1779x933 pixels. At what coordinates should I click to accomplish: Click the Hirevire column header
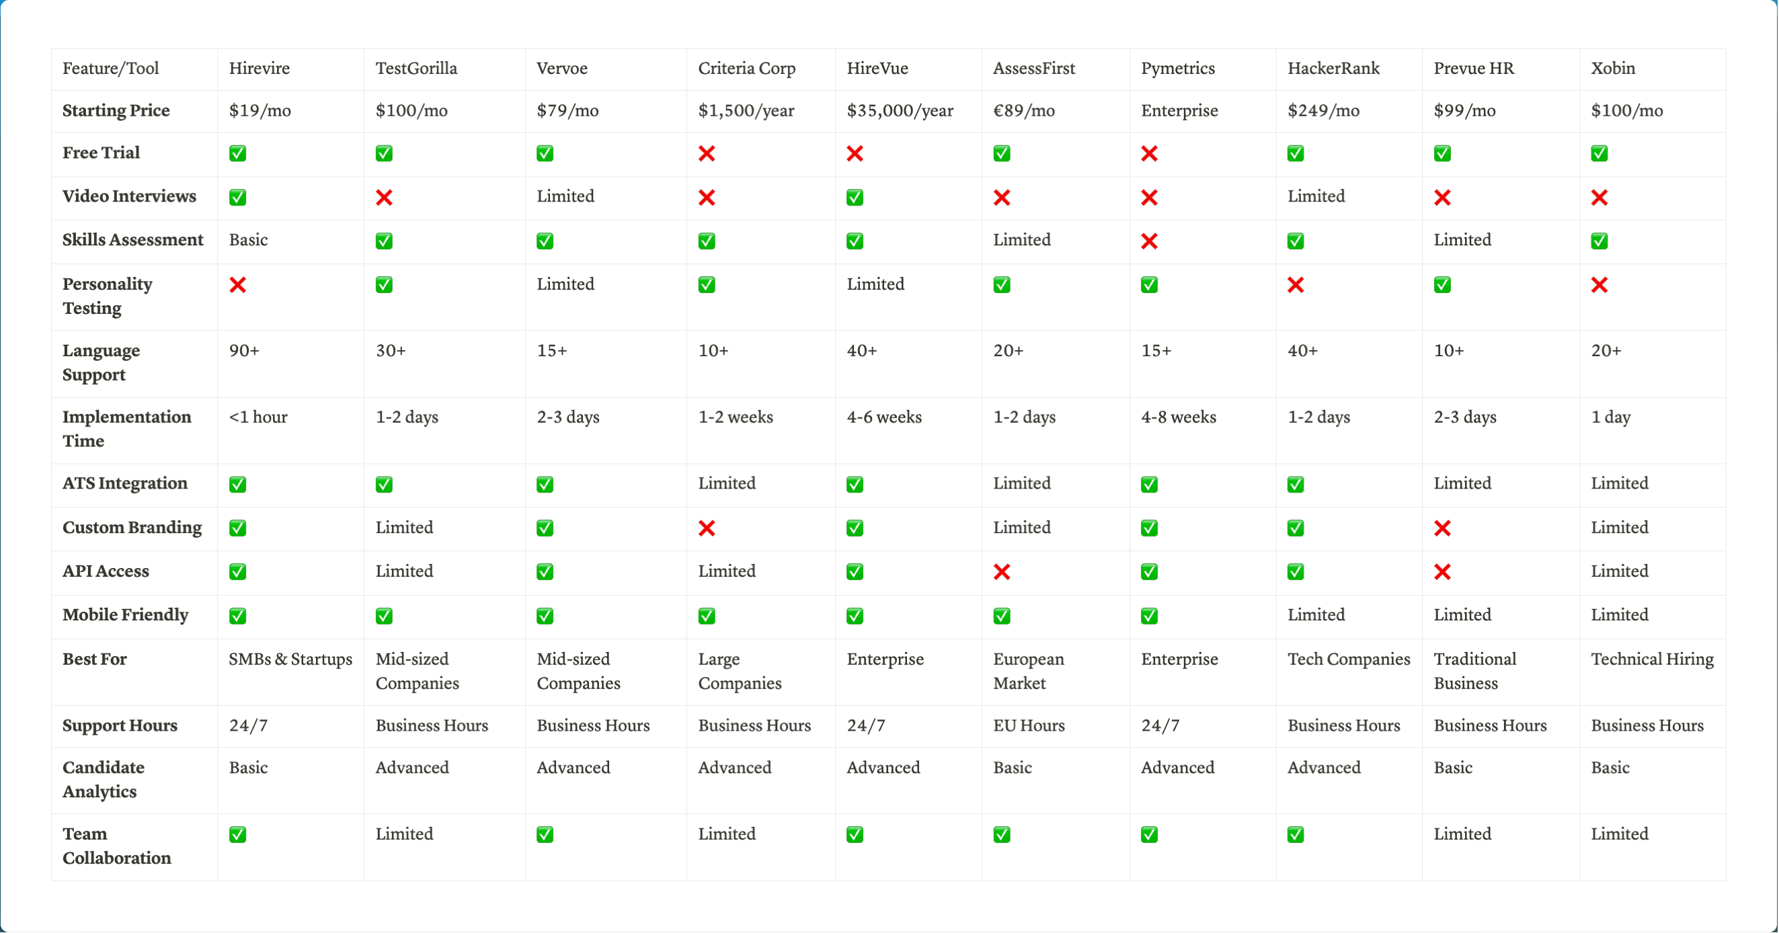coord(259,69)
